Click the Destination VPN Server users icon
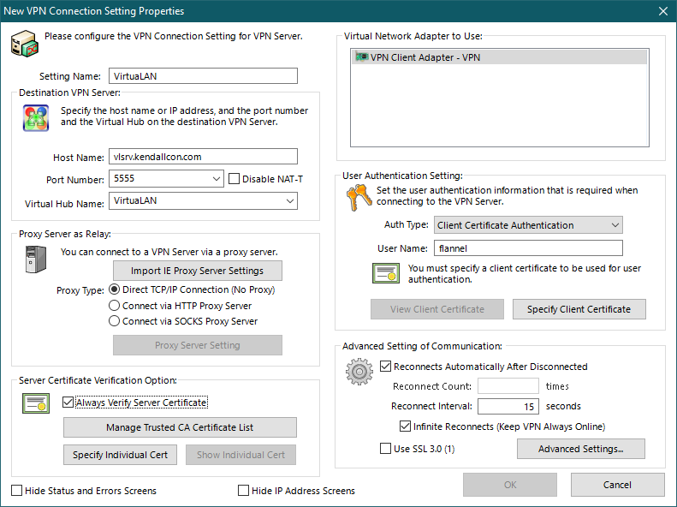Screen dimensions: 677x507 click(x=35, y=118)
